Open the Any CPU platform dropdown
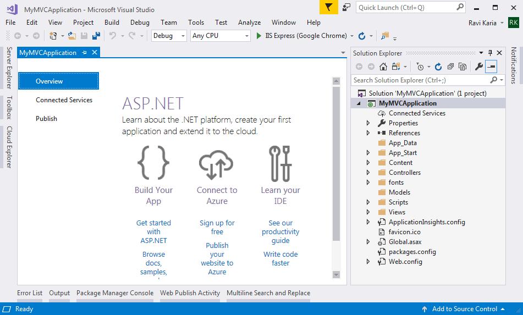This screenshot has width=523, height=315. pos(221,36)
